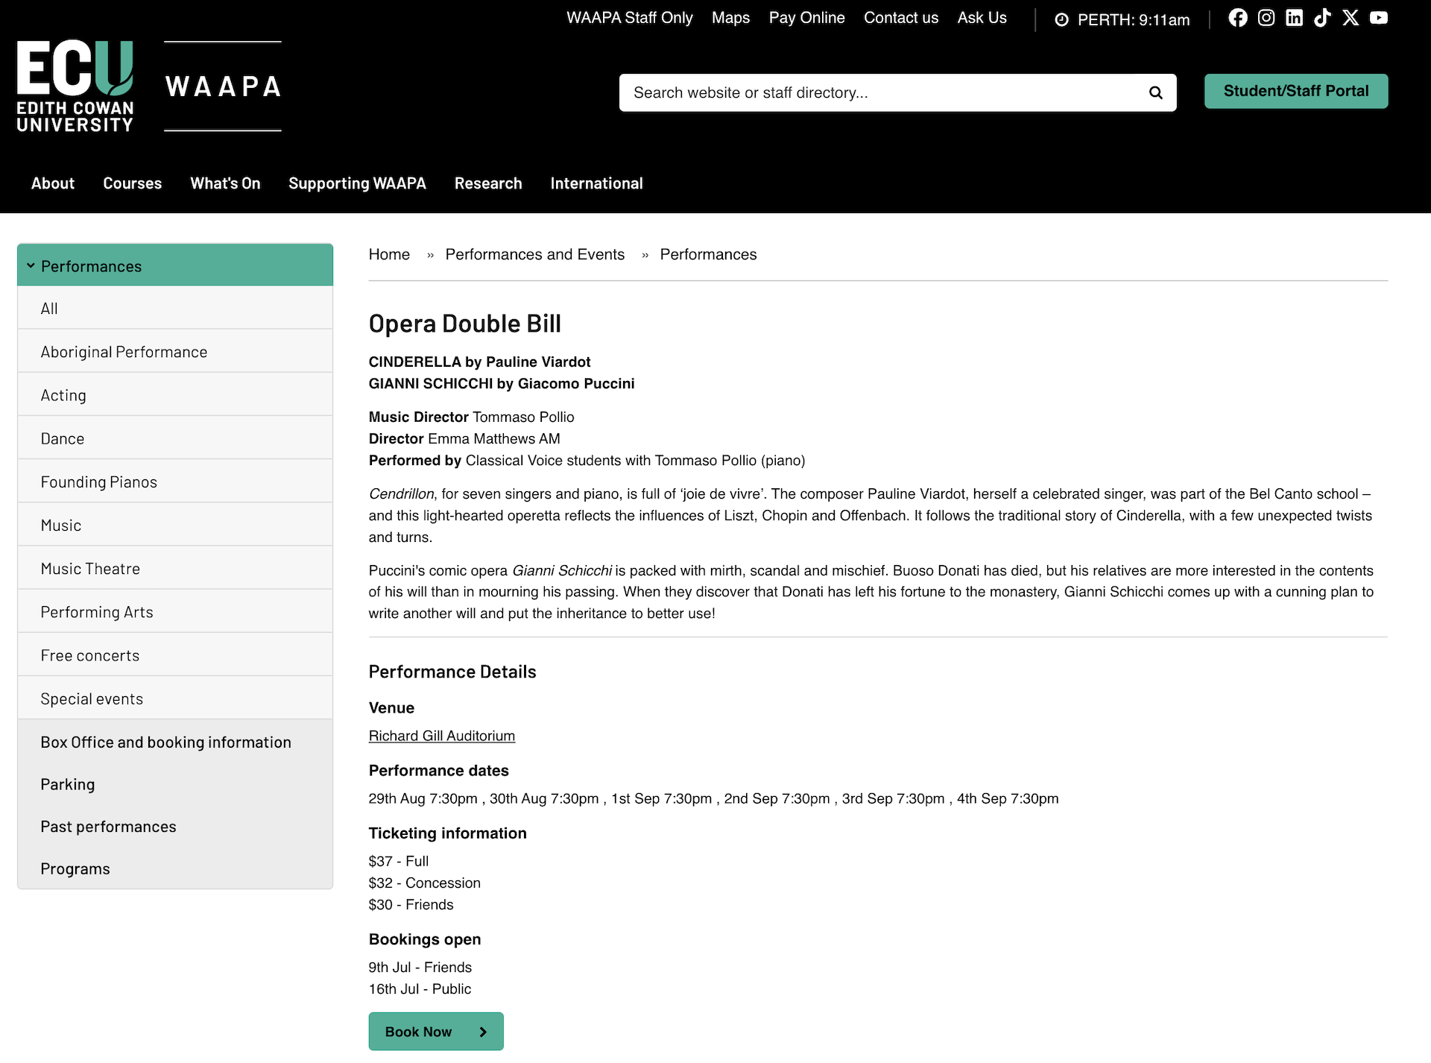Click the '9th Jul - Friends' booking date
Viewport: 1431px width, 1063px height.
420,968
